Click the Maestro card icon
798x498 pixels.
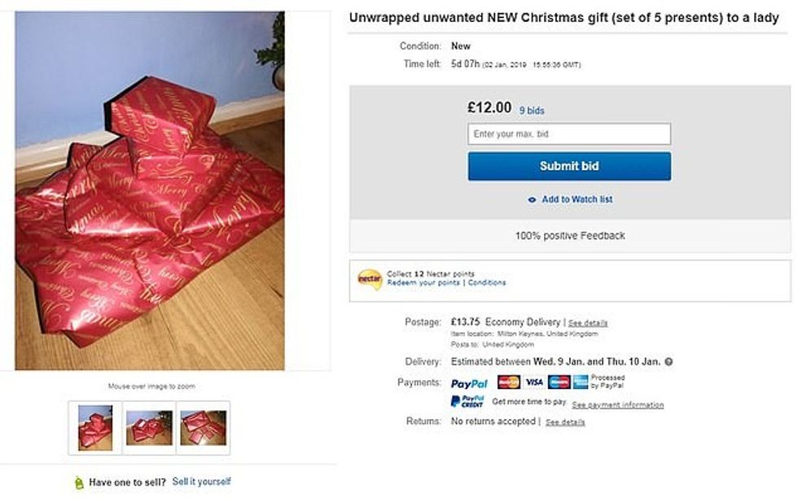[559, 382]
